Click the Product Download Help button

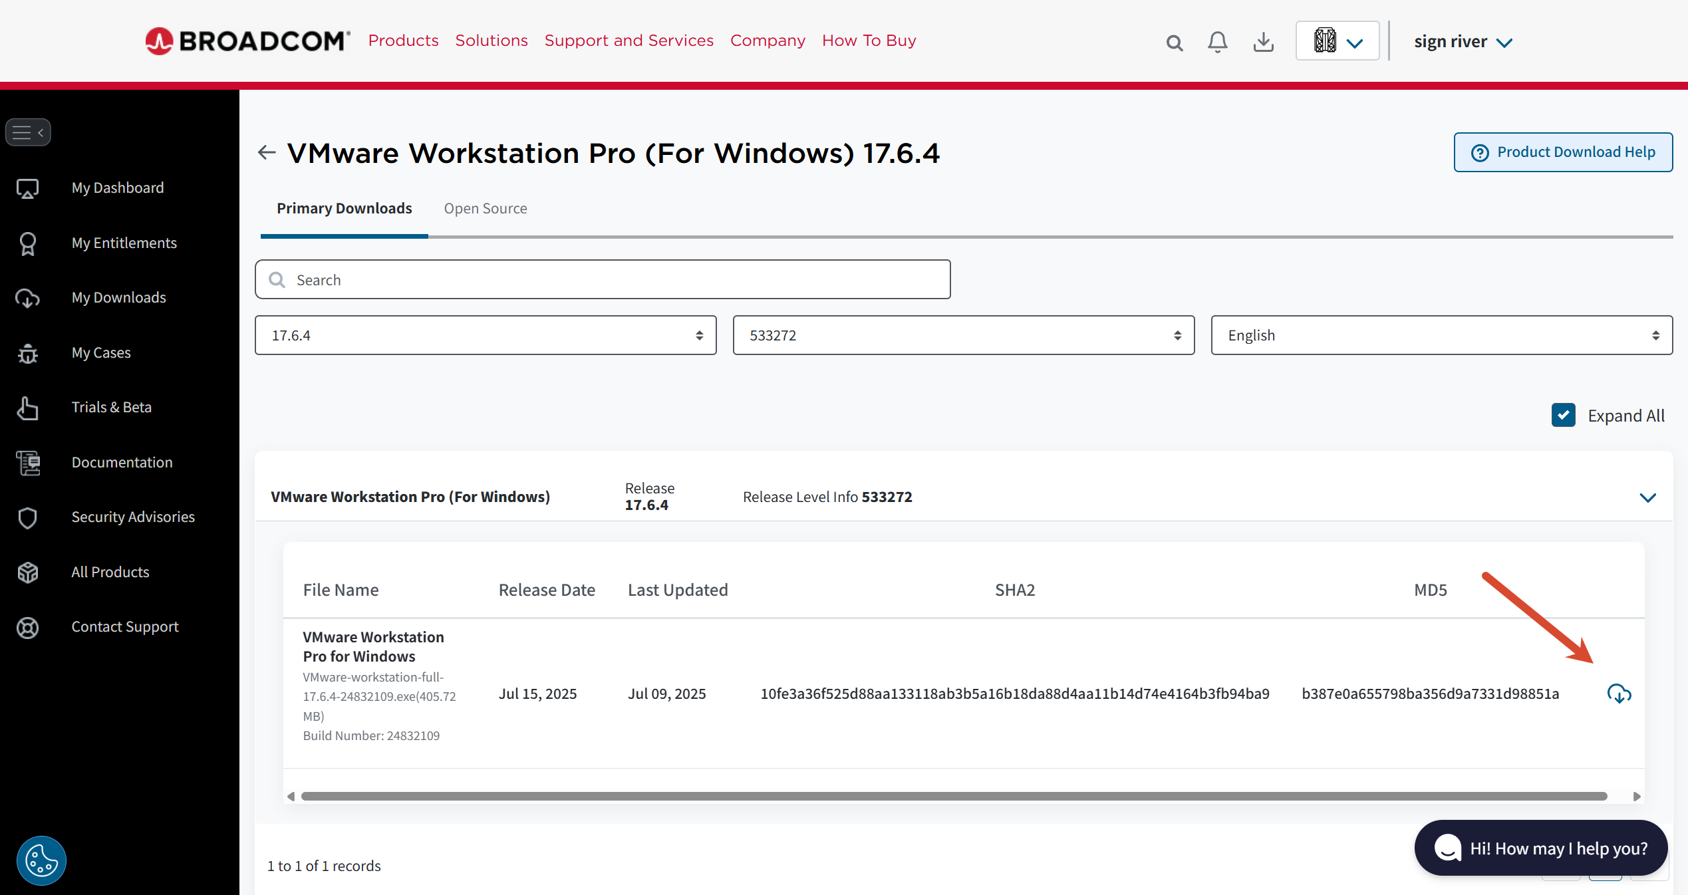click(1563, 152)
